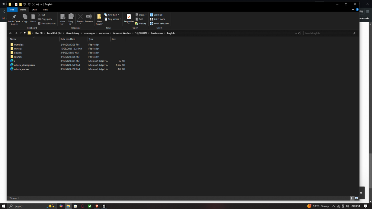Viewport: 372px width, 209px height.
Task: Open the File tab
Action: tap(12, 10)
